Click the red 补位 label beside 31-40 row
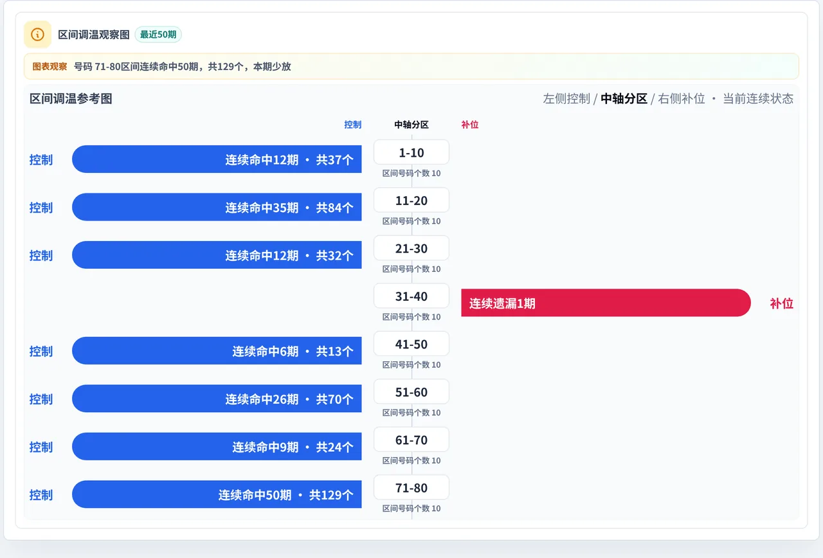 pos(782,303)
